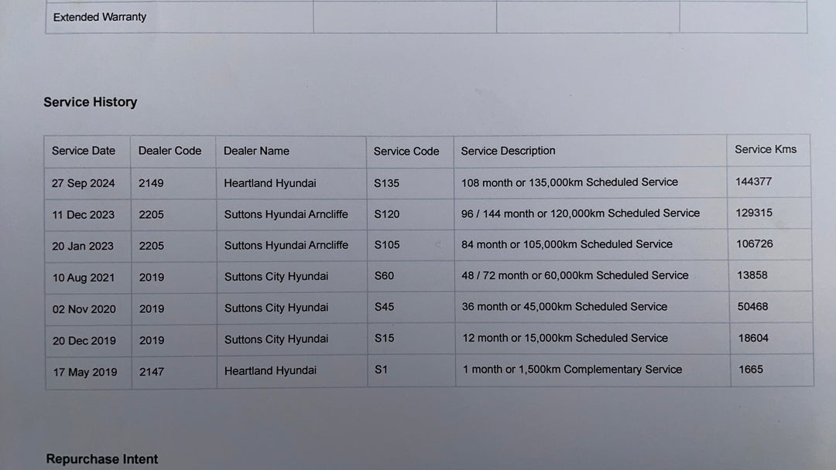Select the Service Description column header
Screen dimensions: 836x470
click(x=507, y=151)
